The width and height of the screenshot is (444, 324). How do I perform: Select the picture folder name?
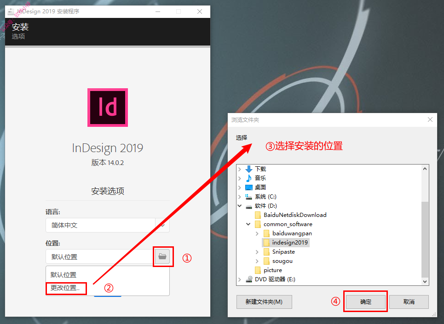coord(273,270)
